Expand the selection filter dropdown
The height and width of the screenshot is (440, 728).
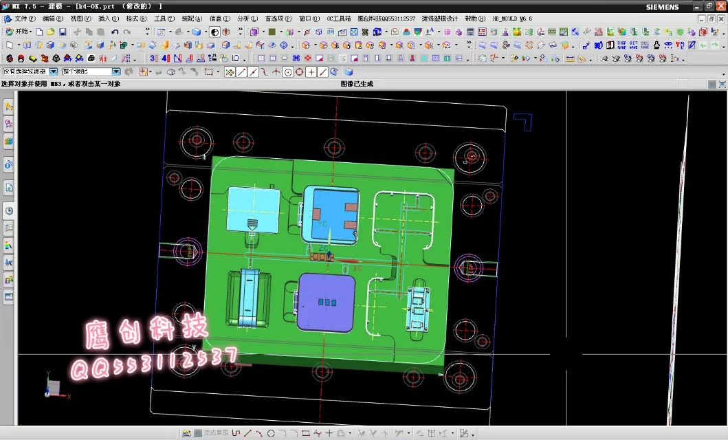tap(53, 71)
